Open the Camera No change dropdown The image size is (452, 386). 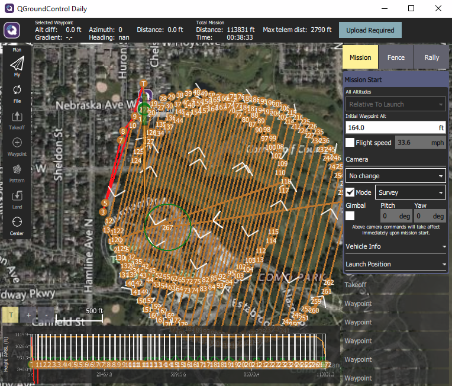pyautogui.click(x=395, y=176)
